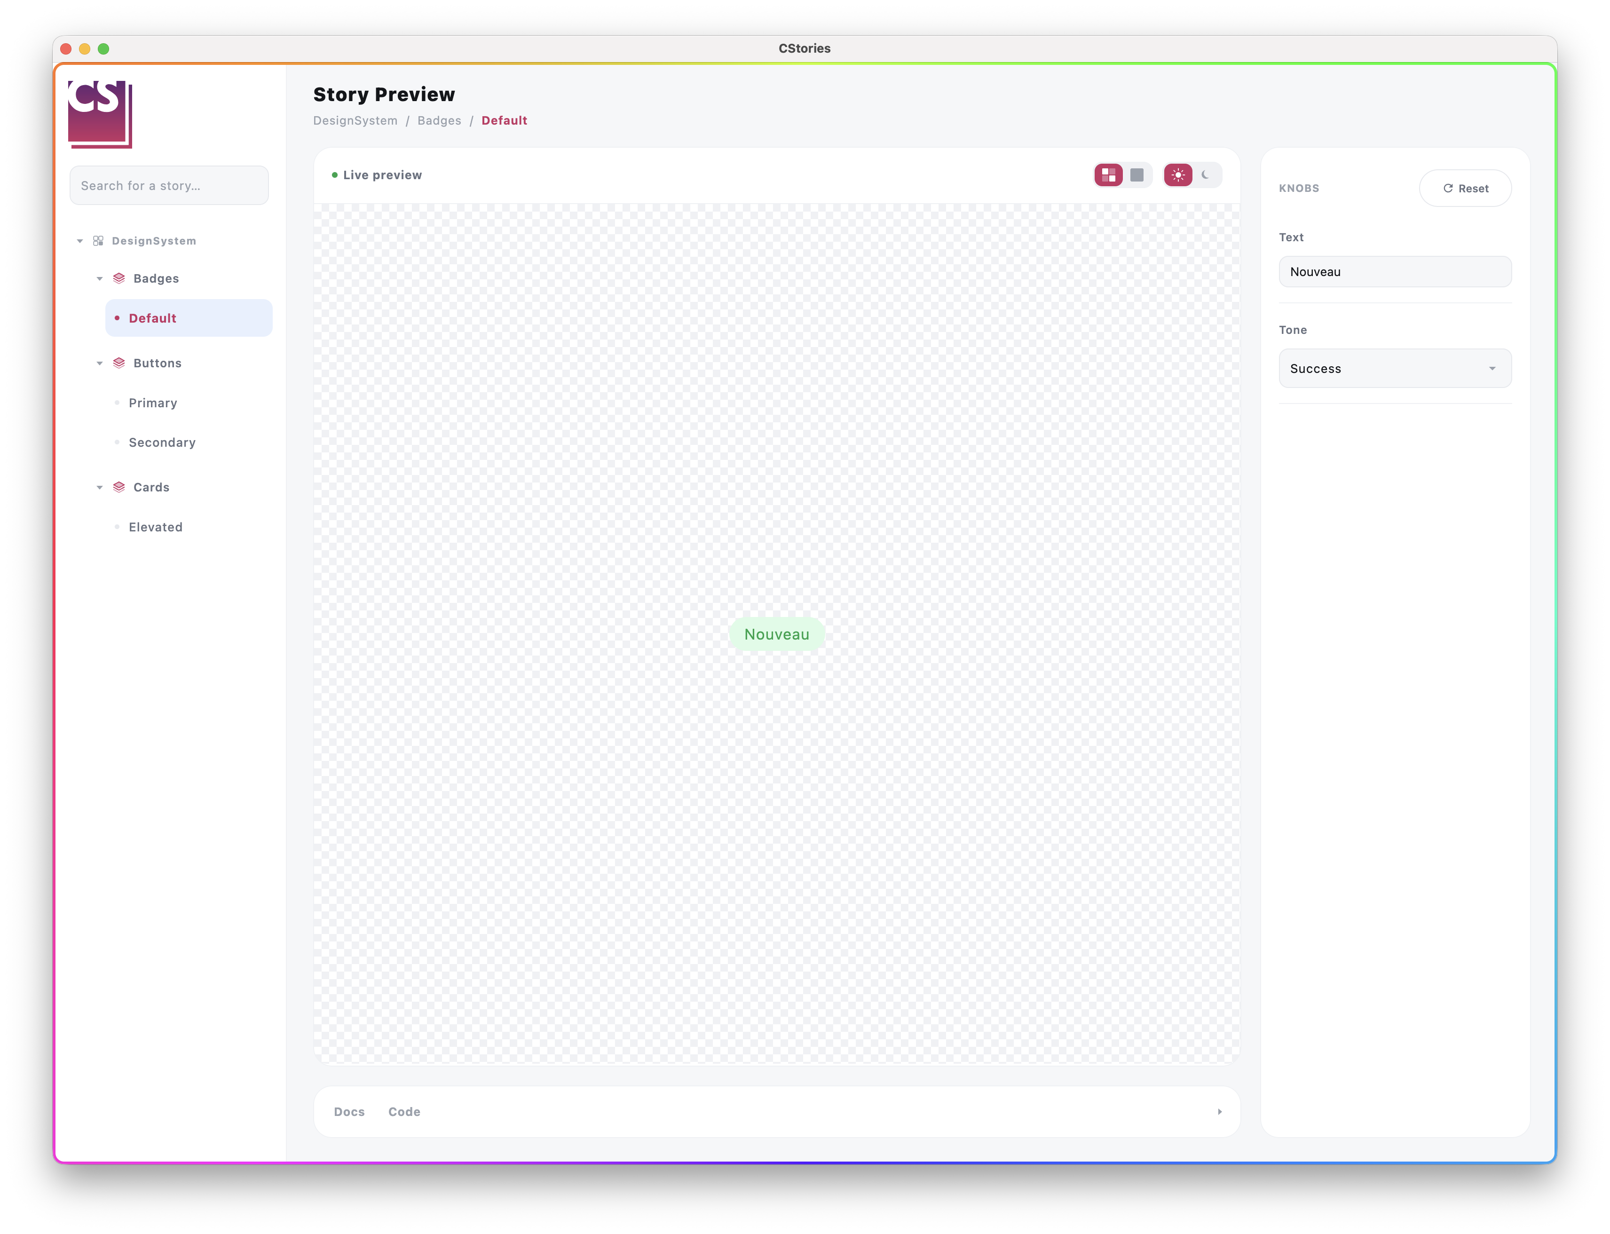Click the Cards layers icon
Image resolution: width=1610 pixels, height=1234 pixels.
pyautogui.click(x=119, y=487)
